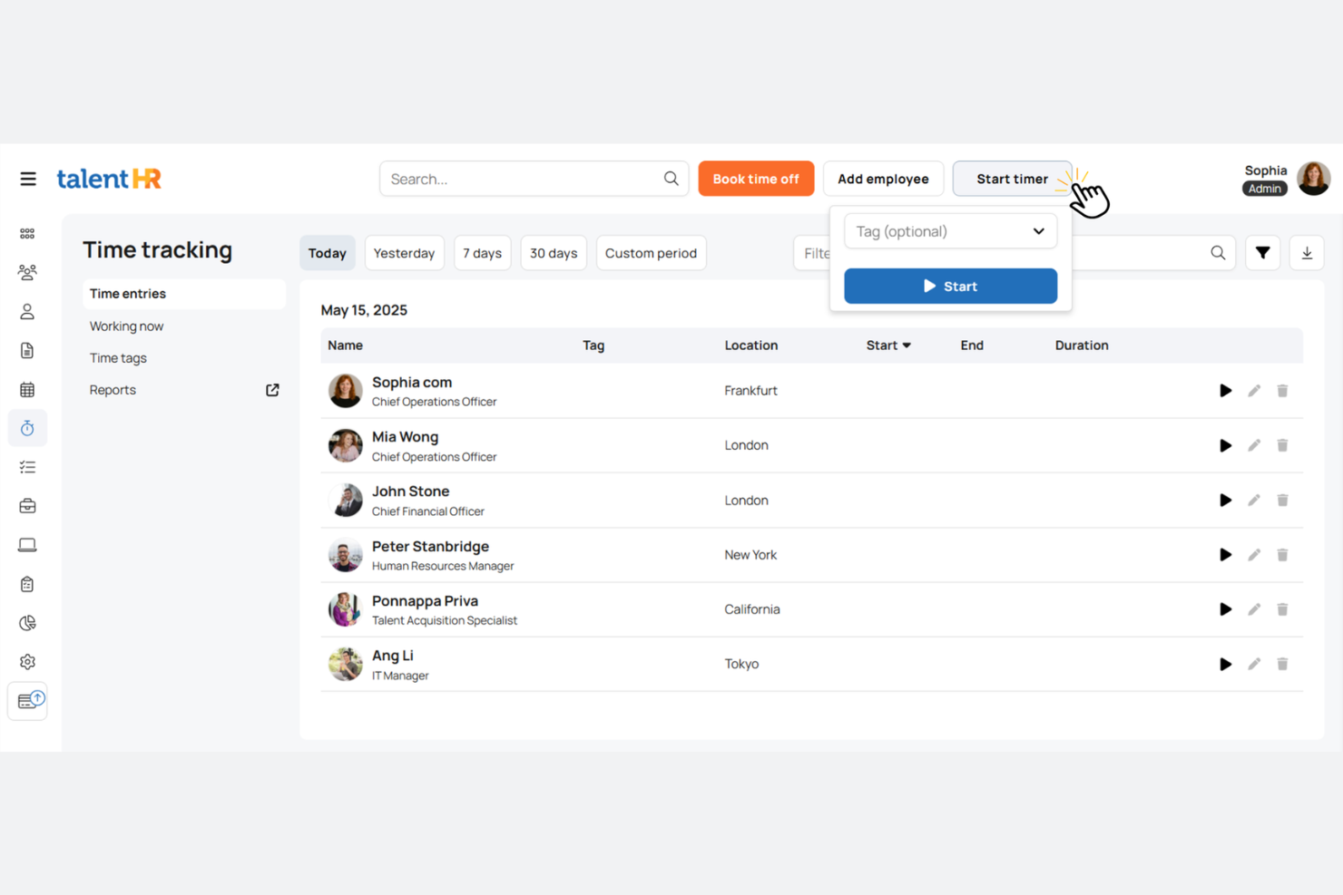The width and height of the screenshot is (1343, 895).
Task: Click the Book time off button
Action: [x=756, y=179]
